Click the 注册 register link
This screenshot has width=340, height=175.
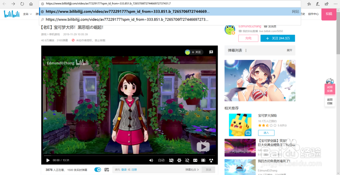coord(134,170)
